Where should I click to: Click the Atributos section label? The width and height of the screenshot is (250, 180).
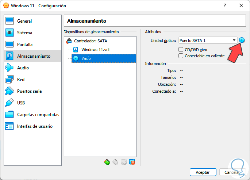[153, 32]
